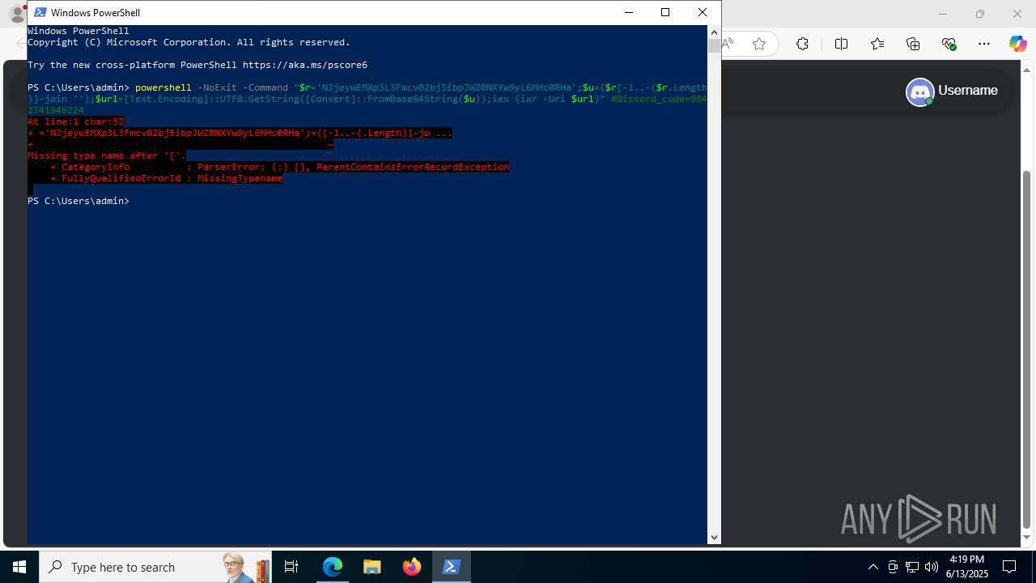Click the taskbar search box

[x=155, y=567]
